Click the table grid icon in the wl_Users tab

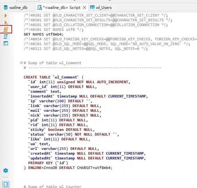point(92,7)
